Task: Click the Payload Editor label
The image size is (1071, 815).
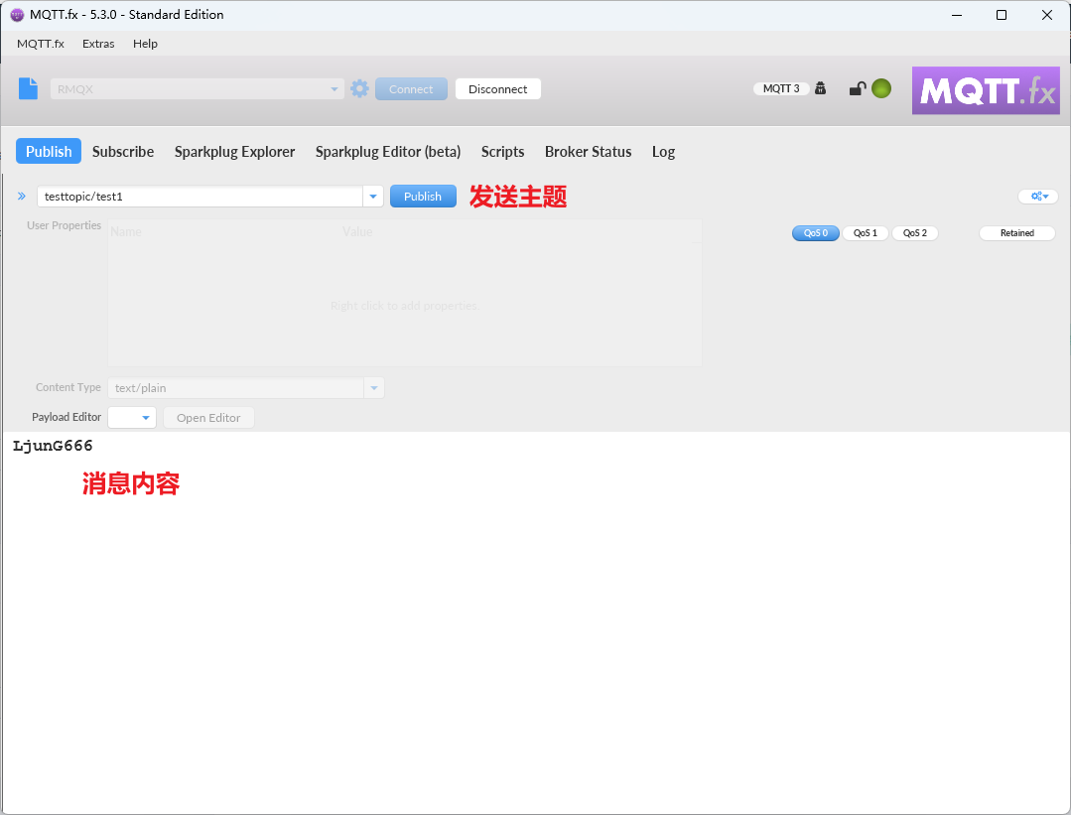Action: (x=67, y=417)
